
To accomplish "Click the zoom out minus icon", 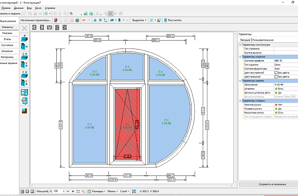I will coord(68,191).
